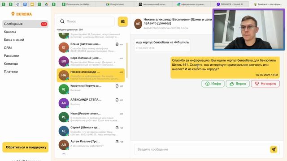Open Елена [Заточка нож... dialog
The height and width of the screenshot is (161, 287).
click(91, 47)
